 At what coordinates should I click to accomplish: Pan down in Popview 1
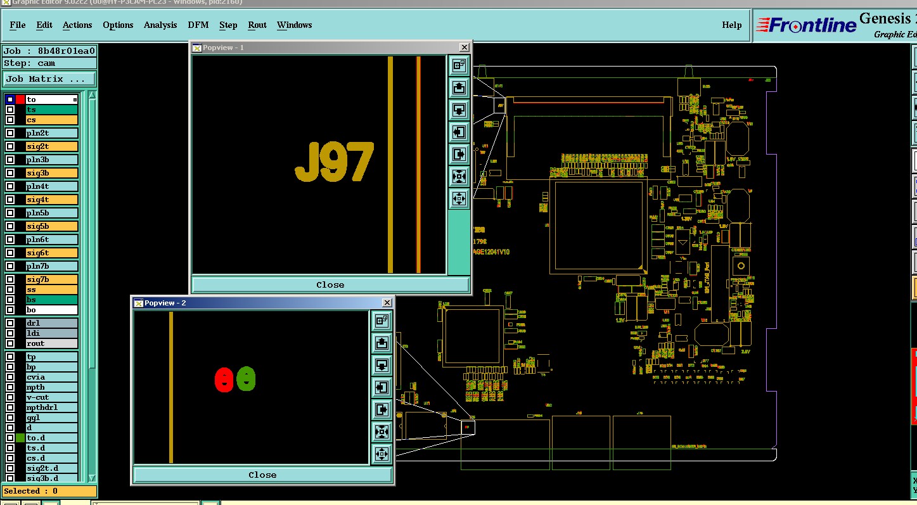[x=459, y=110]
